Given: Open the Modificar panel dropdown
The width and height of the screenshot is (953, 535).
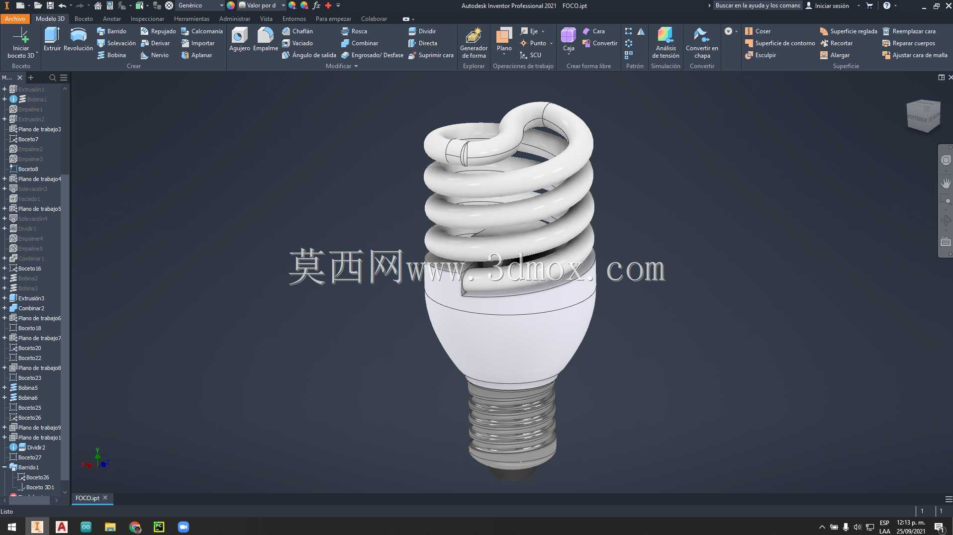Looking at the screenshot, I should click(x=342, y=66).
